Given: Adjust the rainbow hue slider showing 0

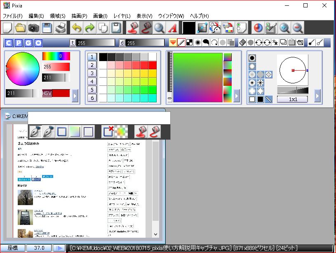Looking at the screenshot, I should (x=56, y=56).
